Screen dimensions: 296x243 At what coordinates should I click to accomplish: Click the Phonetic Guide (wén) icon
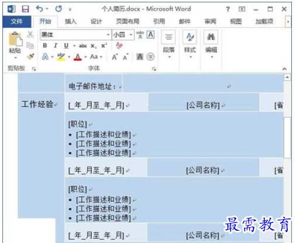140,34
